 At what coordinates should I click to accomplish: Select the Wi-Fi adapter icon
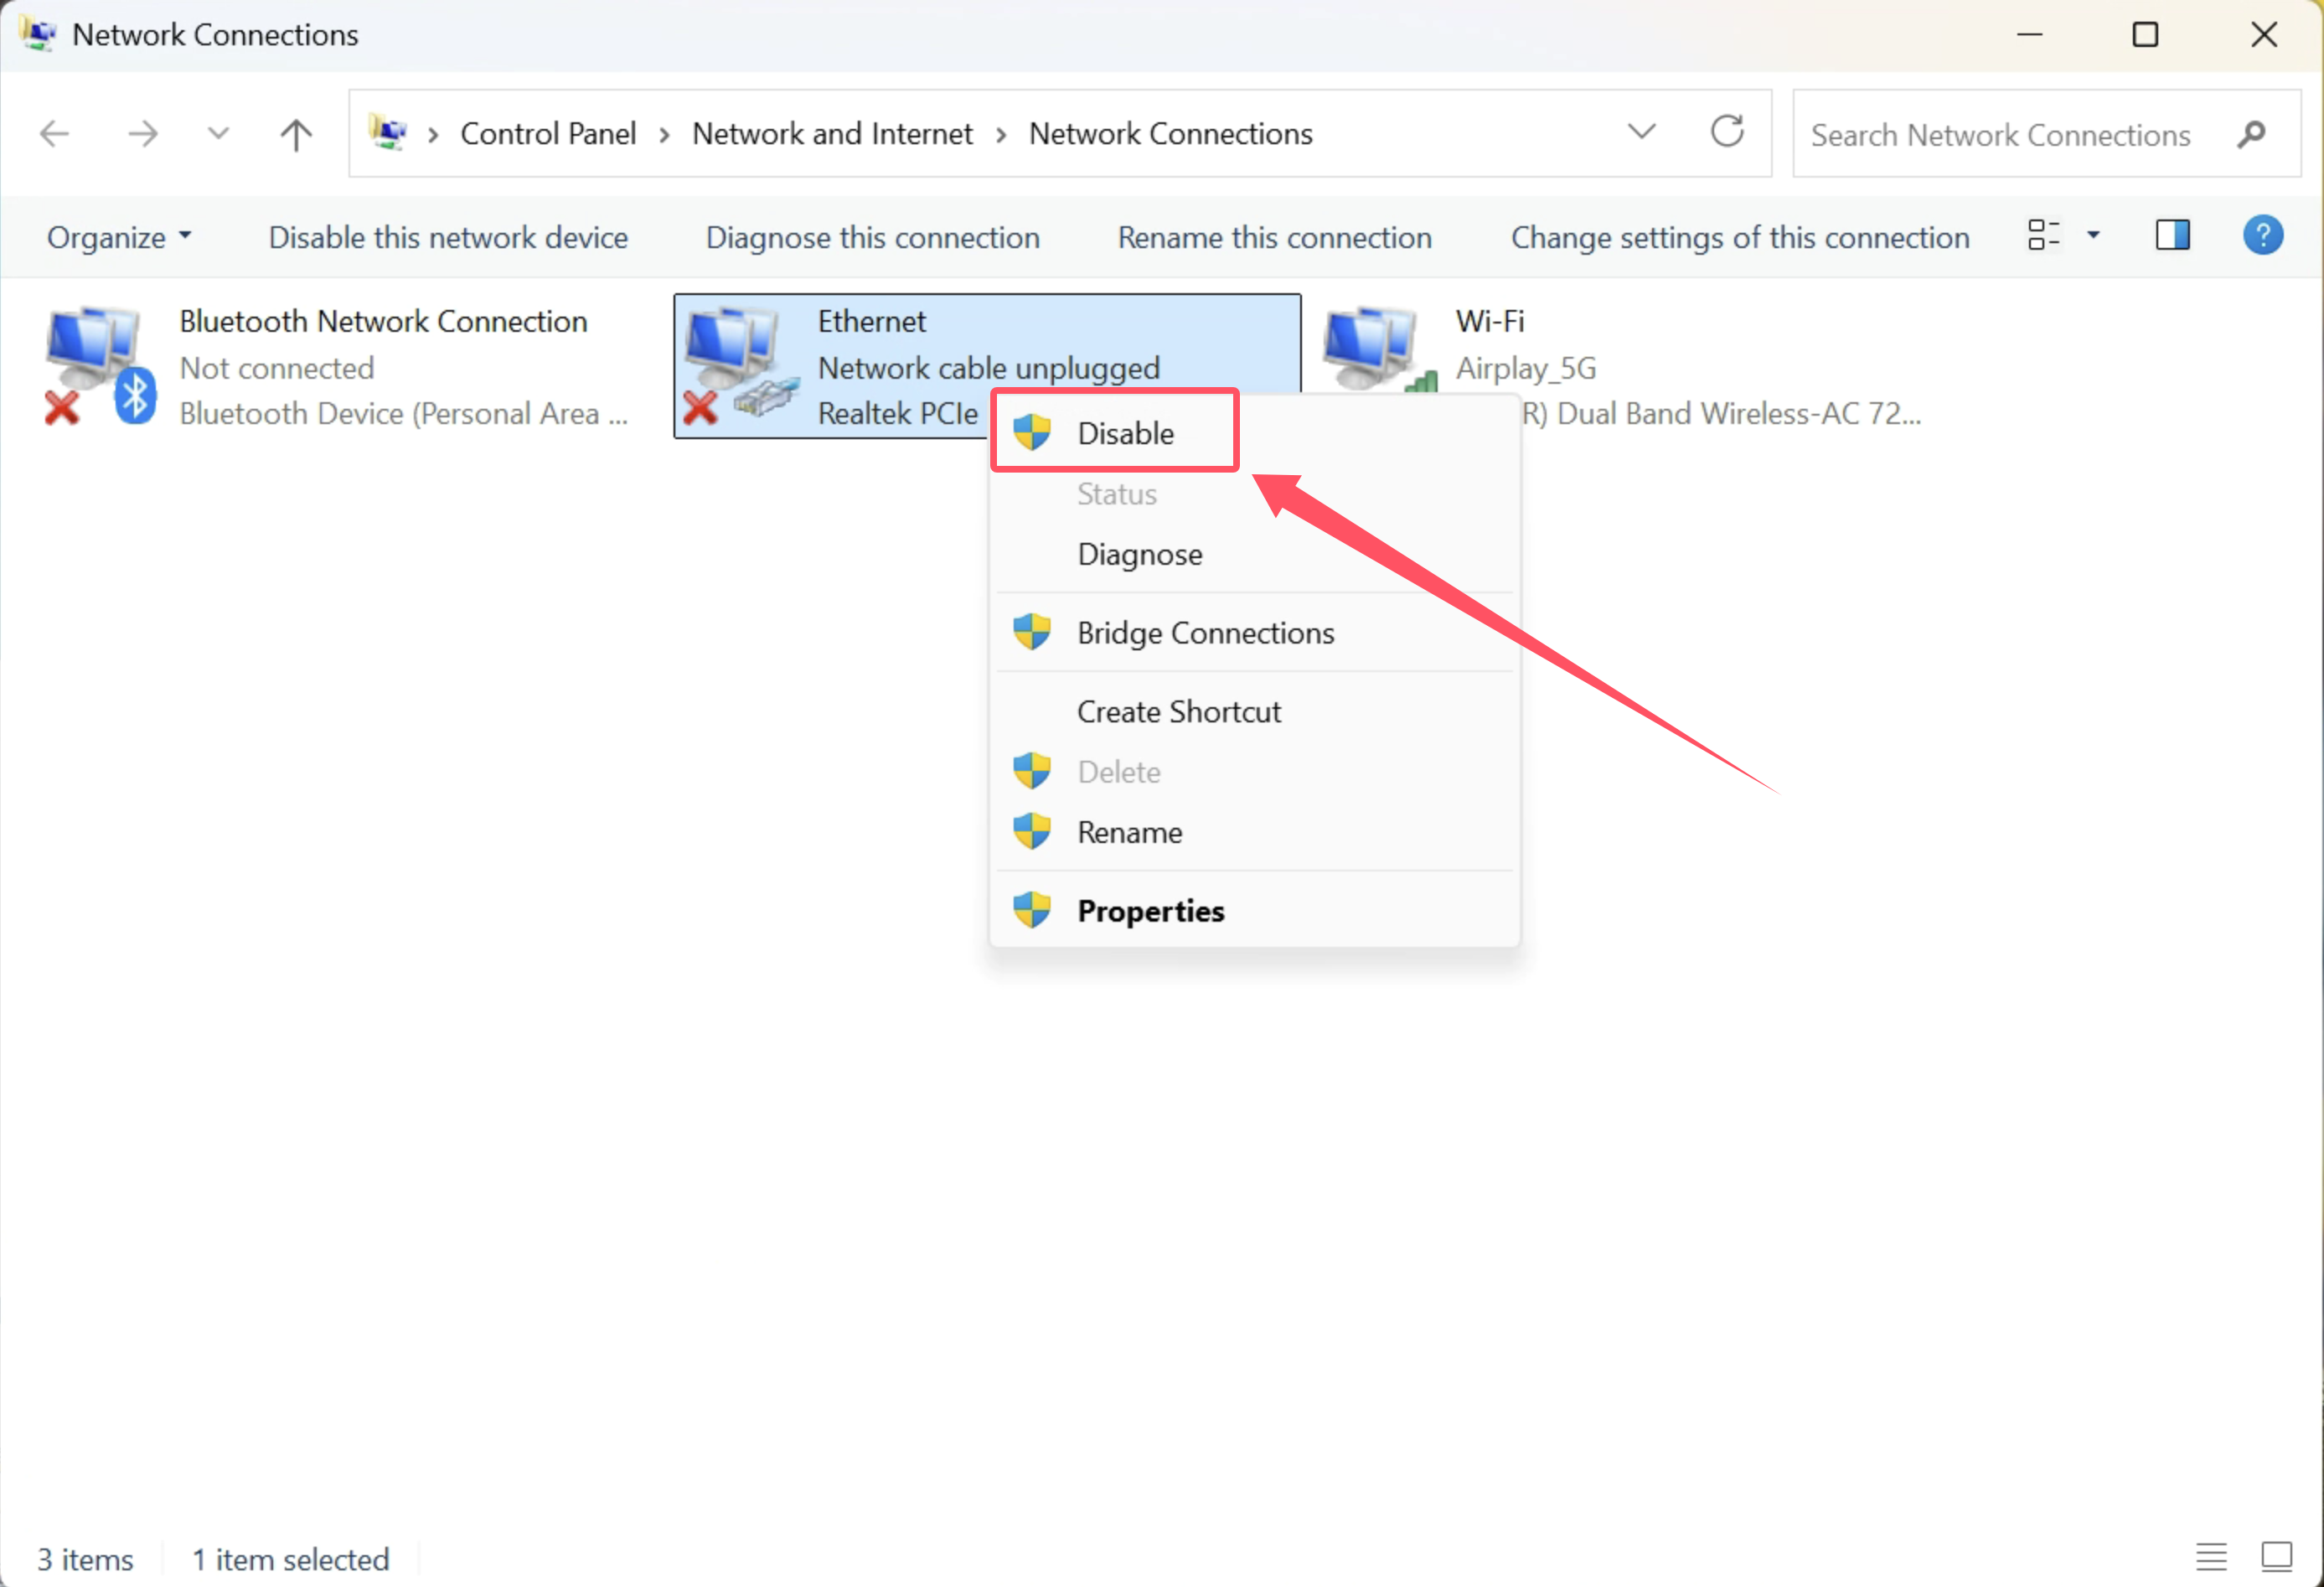1378,350
